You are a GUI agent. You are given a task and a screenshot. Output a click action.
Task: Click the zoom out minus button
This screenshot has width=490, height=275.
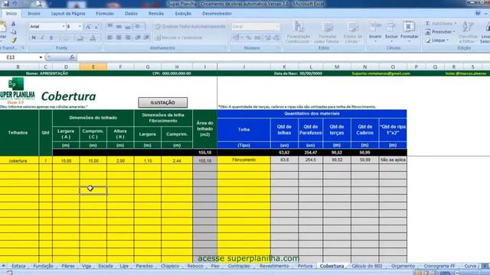pos(457,273)
